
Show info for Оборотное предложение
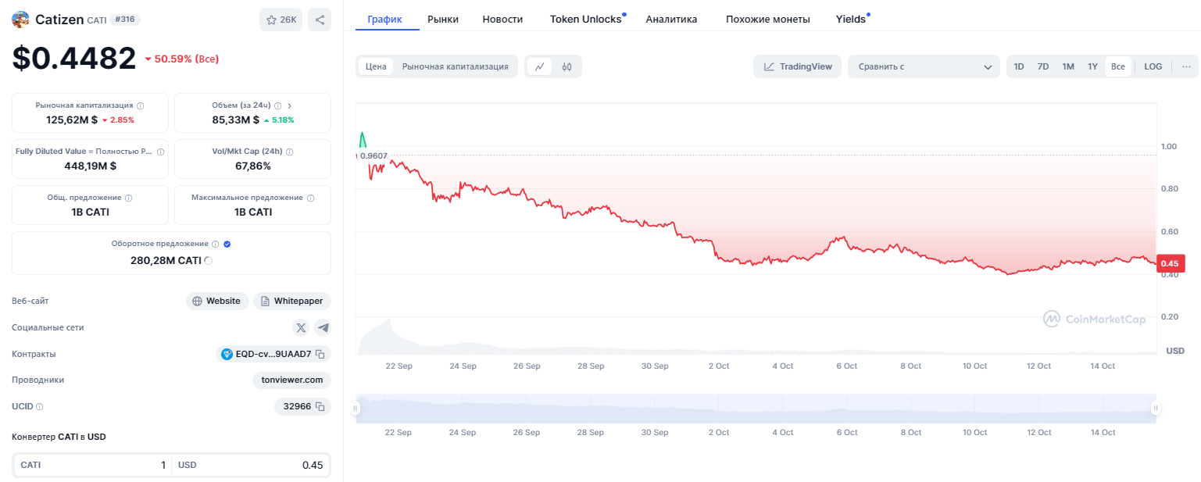tap(216, 244)
